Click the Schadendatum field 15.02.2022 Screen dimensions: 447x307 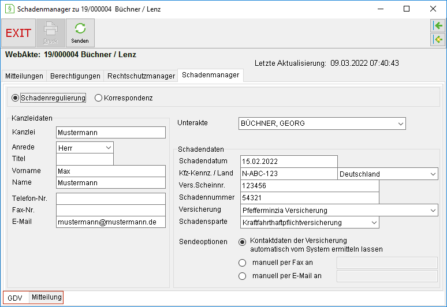coord(289,162)
